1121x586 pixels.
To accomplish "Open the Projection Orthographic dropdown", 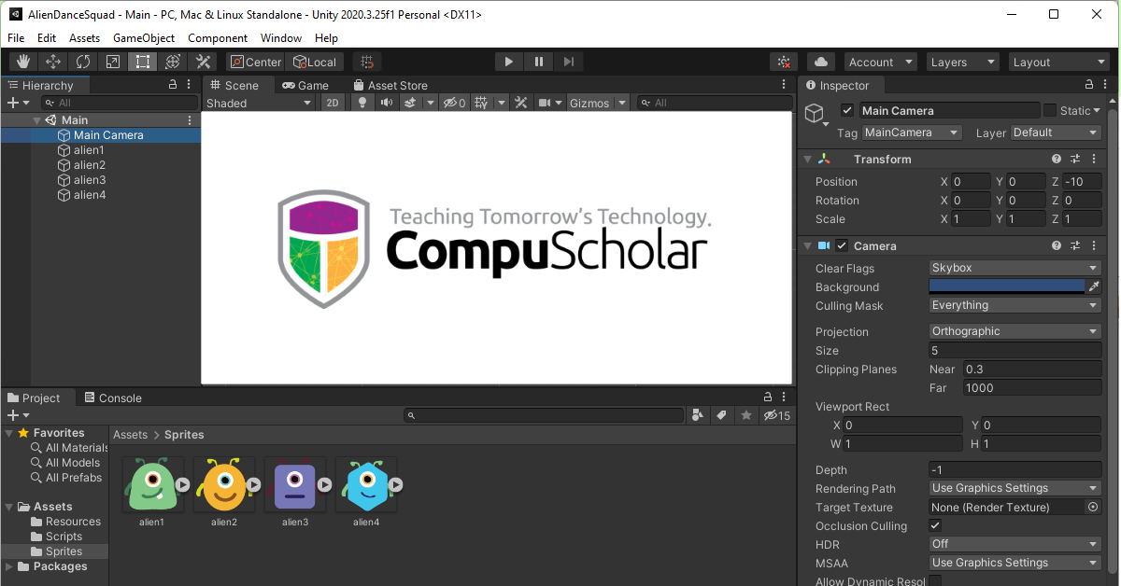I will pos(1015,331).
